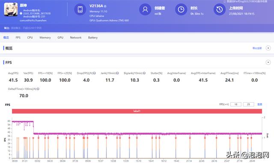Click the upload timestamp 27/08/2021
This screenshot has width=274, height=163.
click(x=241, y=14)
